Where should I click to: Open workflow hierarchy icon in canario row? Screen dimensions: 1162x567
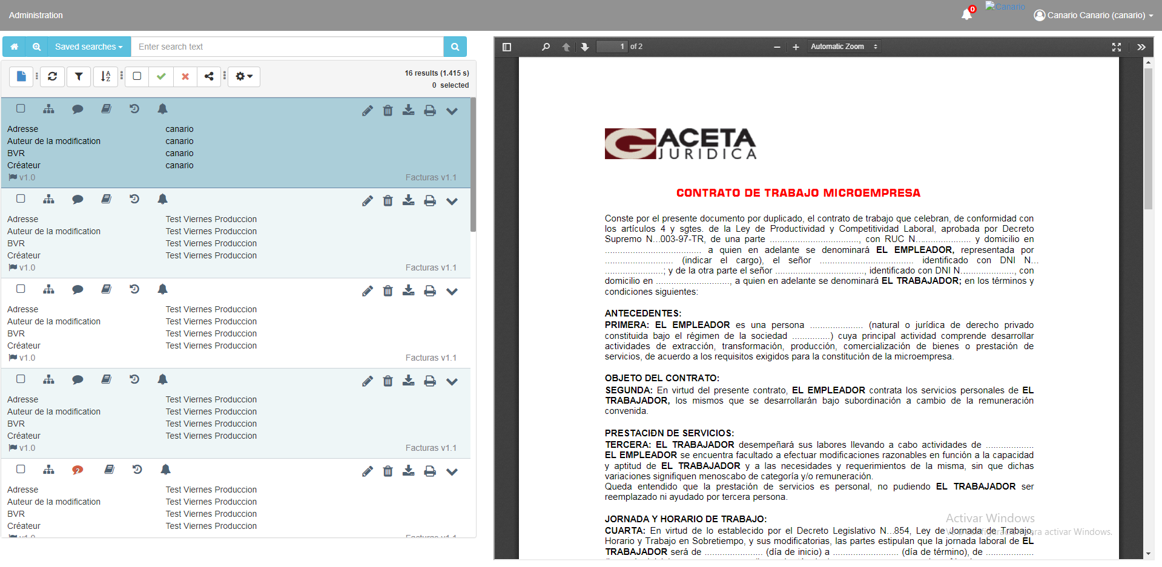pos(49,109)
